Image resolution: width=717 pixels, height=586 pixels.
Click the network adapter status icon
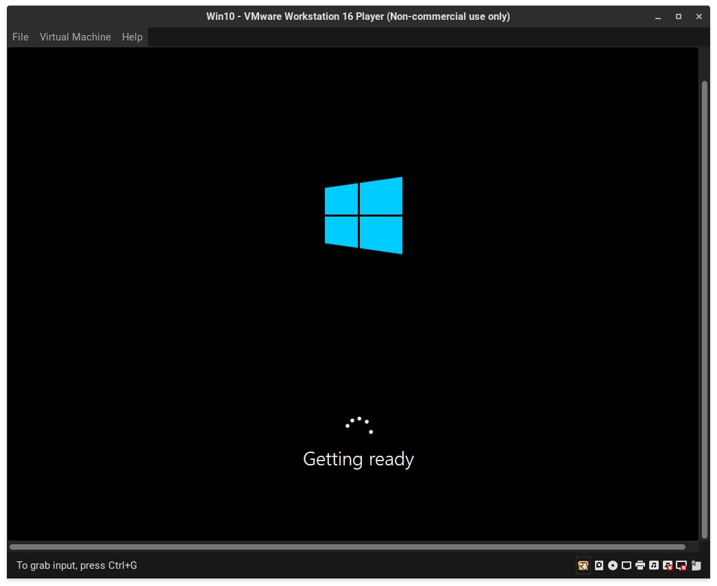627,565
